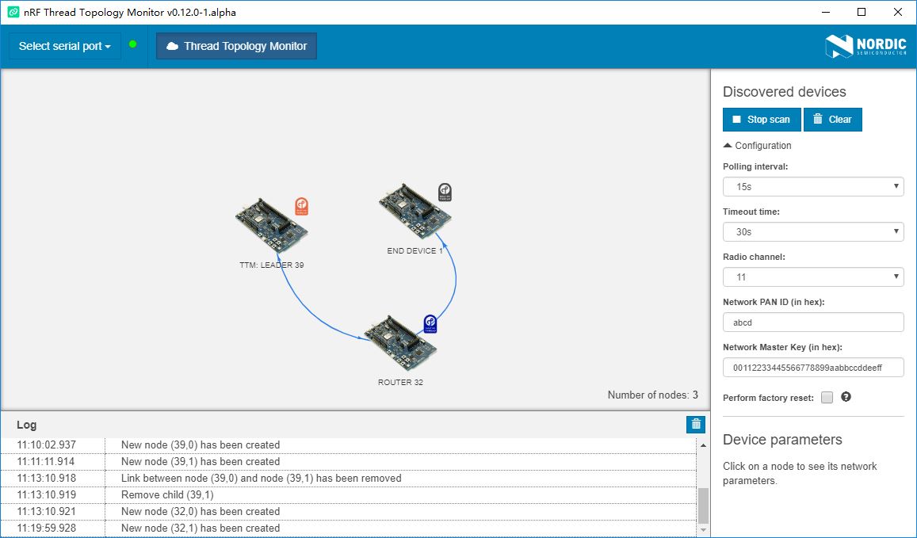Click the trash icon in the Clear button
This screenshot has width=917, height=538.
point(818,119)
